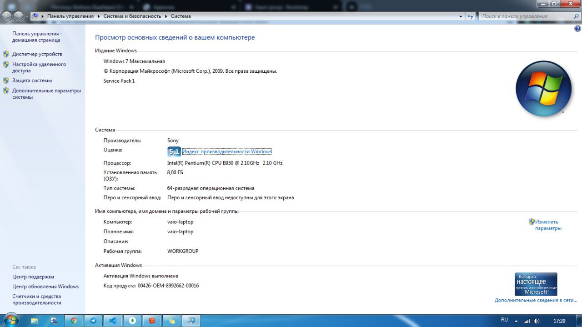Open the volume speaker tray icon

pyautogui.click(x=537, y=321)
